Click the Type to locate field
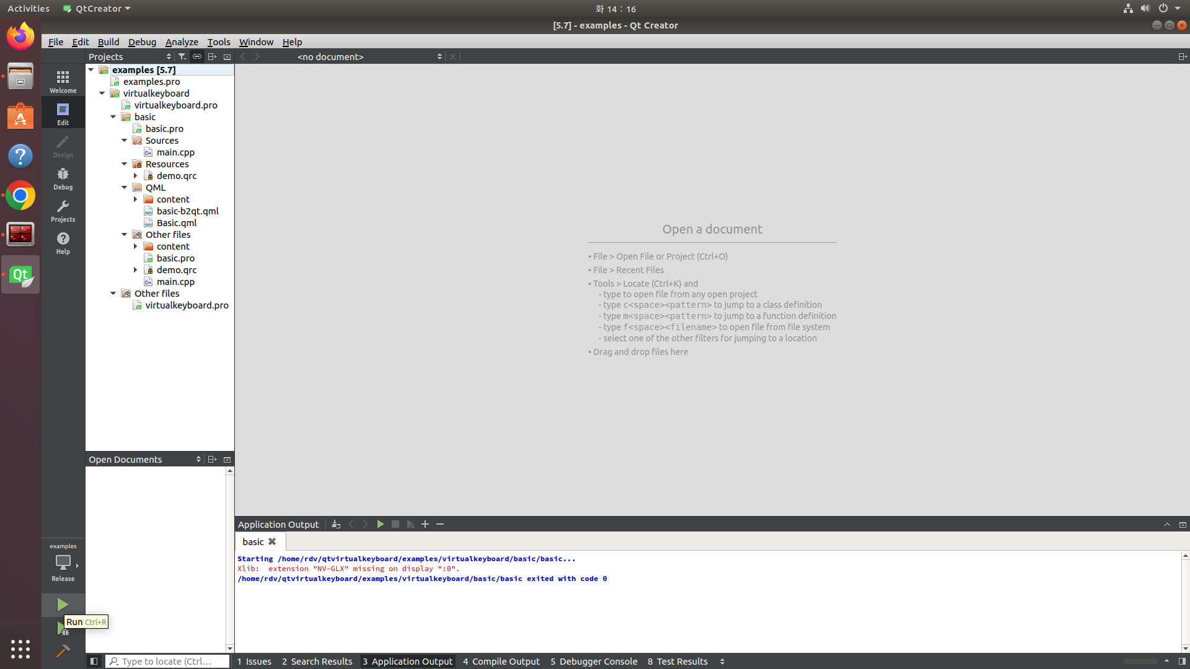The image size is (1190, 669). (x=167, y=661)
